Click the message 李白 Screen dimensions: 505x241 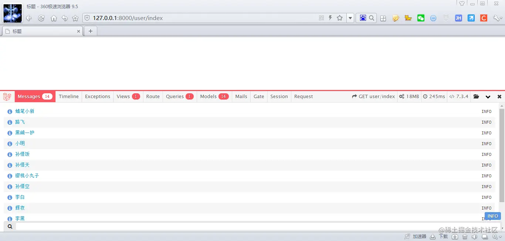pos(20,197)
